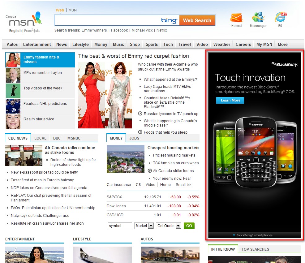Switch to the BBC news tab

[57, 138]
